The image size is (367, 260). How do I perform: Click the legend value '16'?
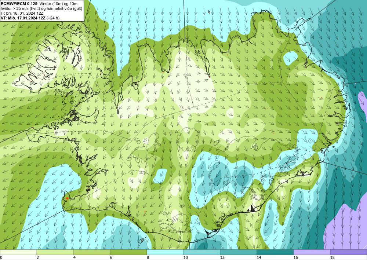296,258
